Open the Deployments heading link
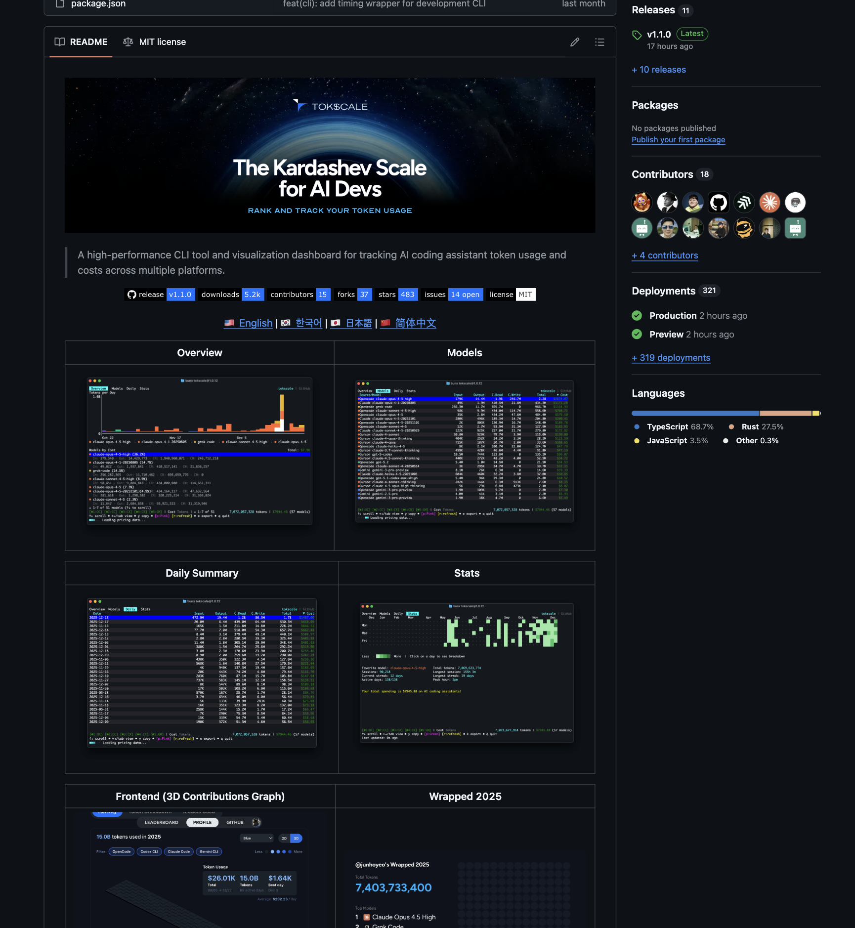The width and height of the screenshot is (855, 928). [x=663, y=291]
